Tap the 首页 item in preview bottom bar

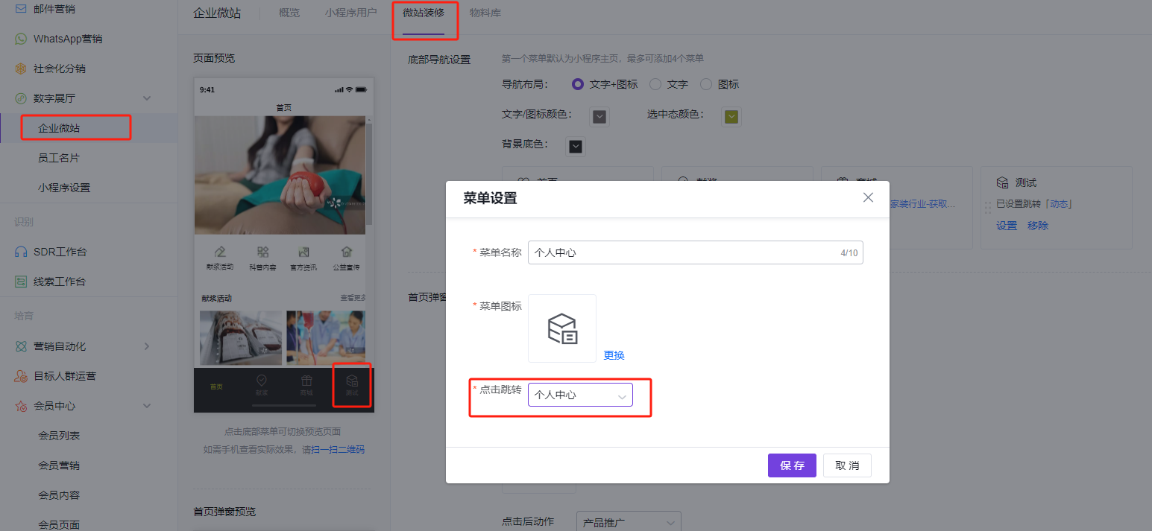tap(216, 387)
